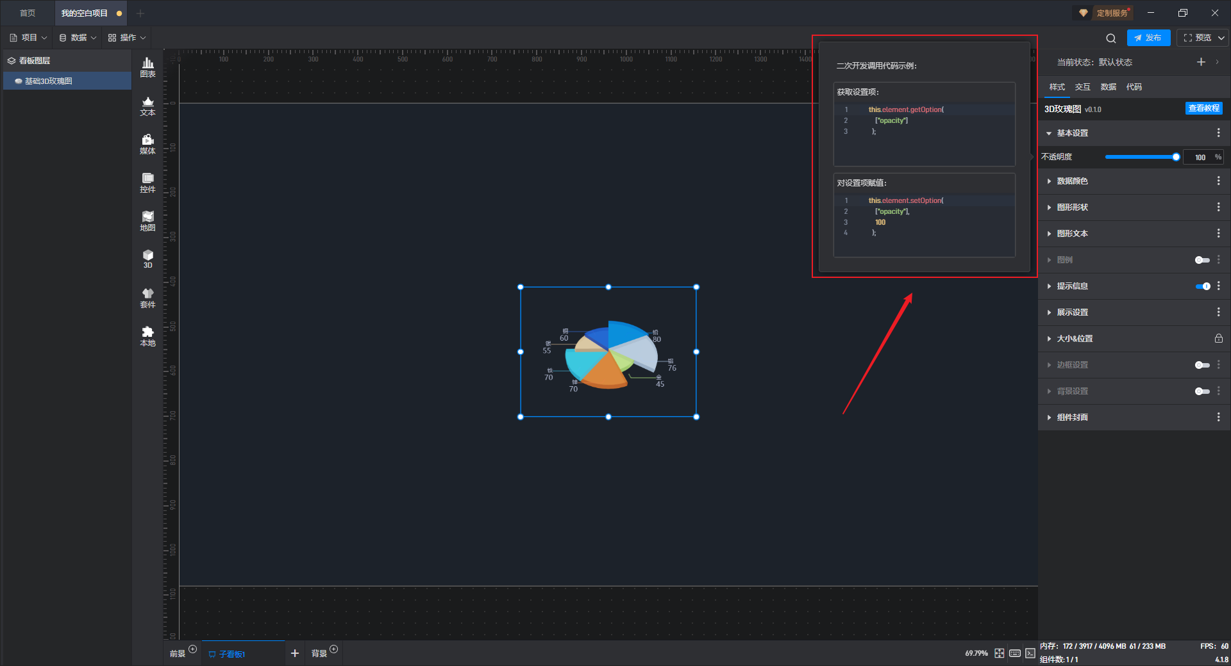Switch to the 样式 style tab

click(x=1057, y=87)
